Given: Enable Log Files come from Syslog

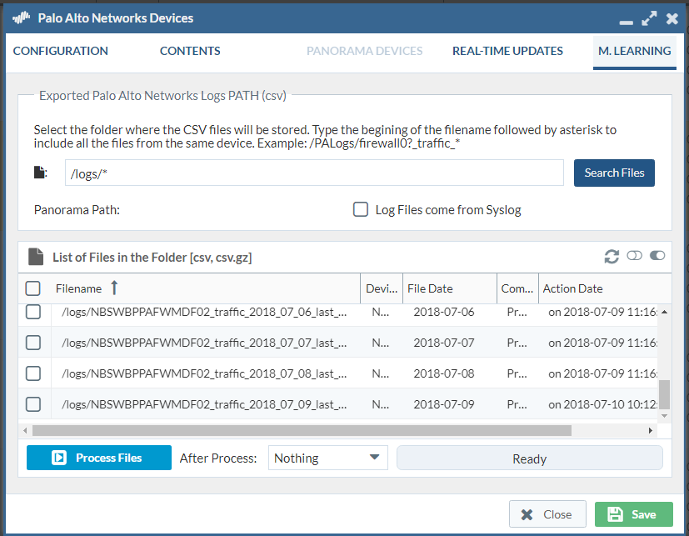Looking at the screenshot, I should click(x=361, y=209).
